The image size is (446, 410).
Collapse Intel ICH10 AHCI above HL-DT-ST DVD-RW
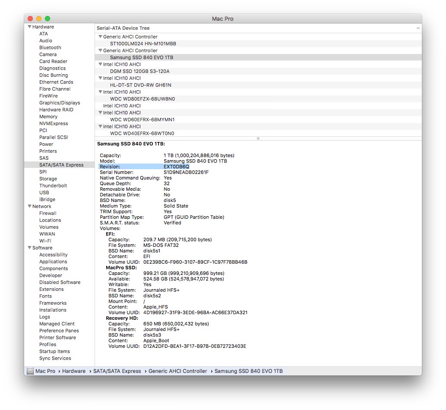pyautogui.click(x=100, y=78)
